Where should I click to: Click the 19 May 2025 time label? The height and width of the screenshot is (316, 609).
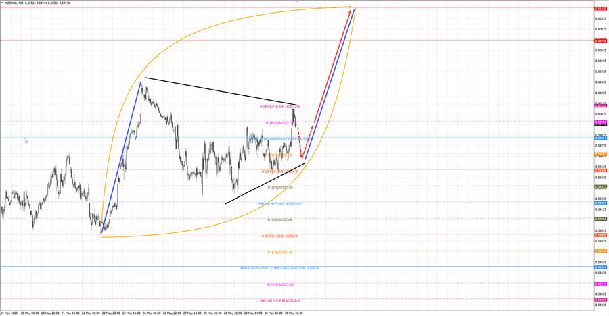(x=9, y=313)
